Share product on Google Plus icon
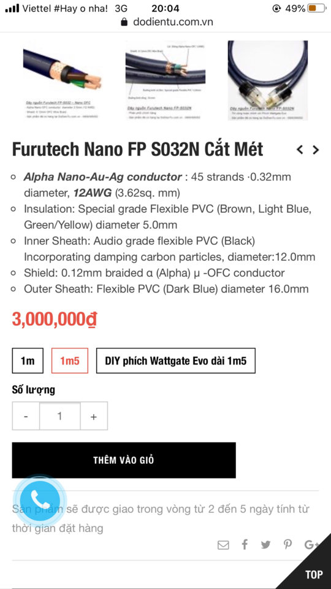331x589 pixels. pos(311,545)
